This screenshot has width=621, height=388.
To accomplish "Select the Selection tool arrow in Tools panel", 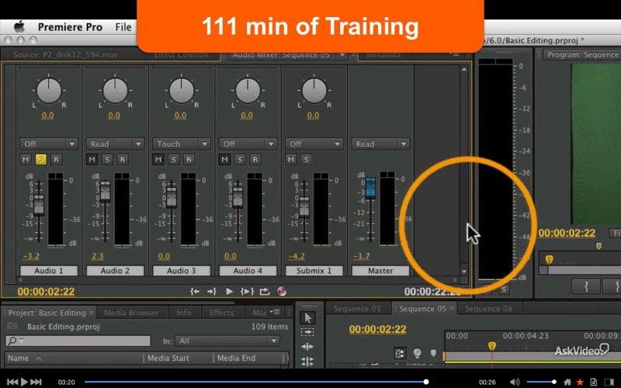I will [307, 318].
